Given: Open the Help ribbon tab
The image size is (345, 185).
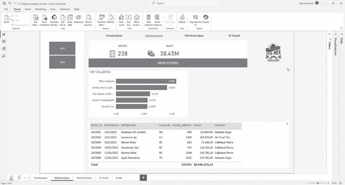Looking at the screenshot, I should (x=76, y=9).
